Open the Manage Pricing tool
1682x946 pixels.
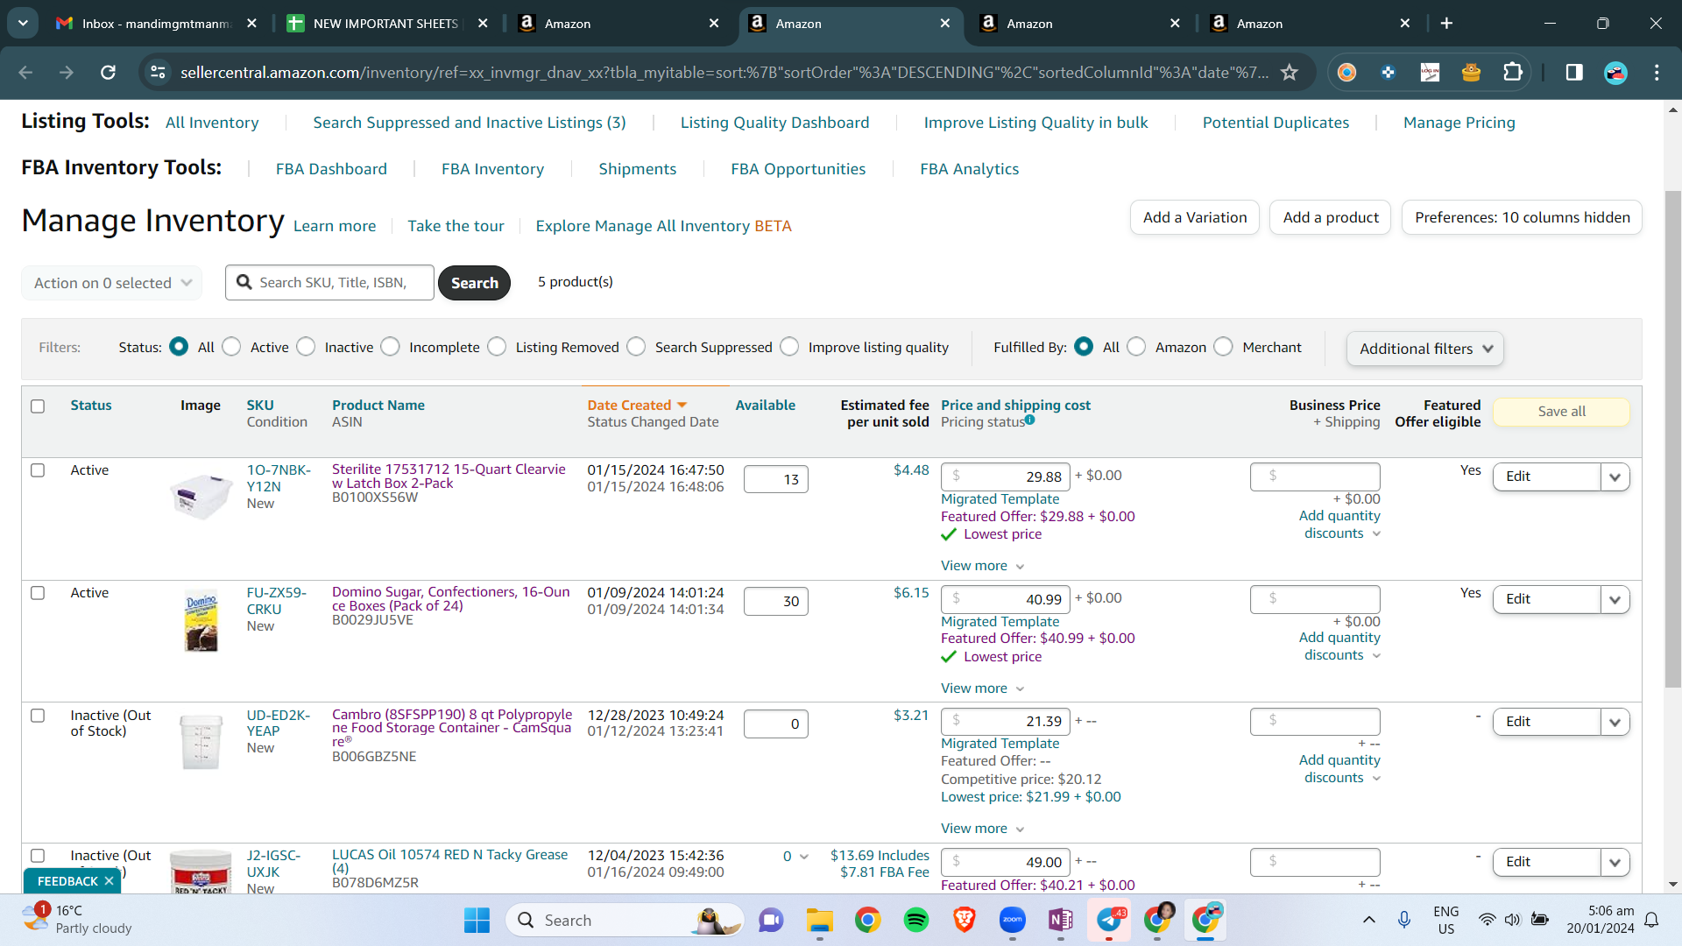coord(1459,123)
